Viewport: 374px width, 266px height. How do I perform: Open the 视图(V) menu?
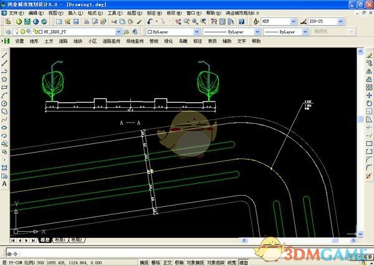click(x=55, y=13)
